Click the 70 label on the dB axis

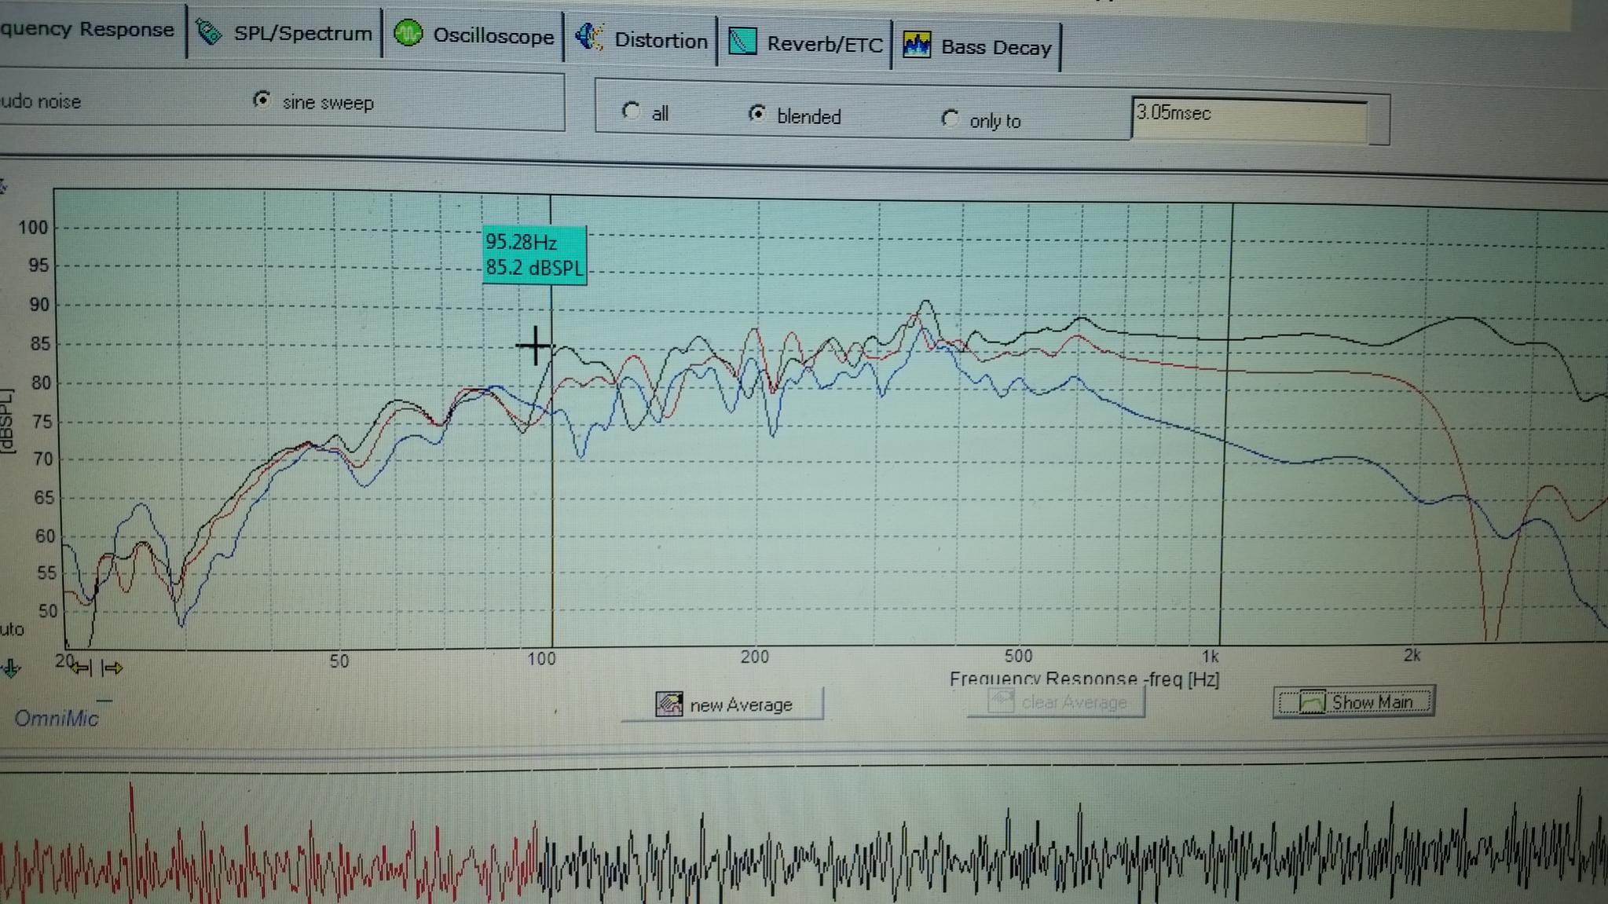pos(43,459)
